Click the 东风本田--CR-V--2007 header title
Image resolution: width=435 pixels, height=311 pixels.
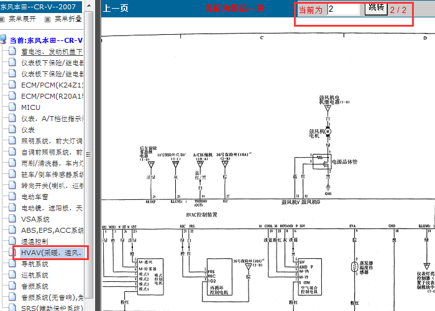point(38,7)
